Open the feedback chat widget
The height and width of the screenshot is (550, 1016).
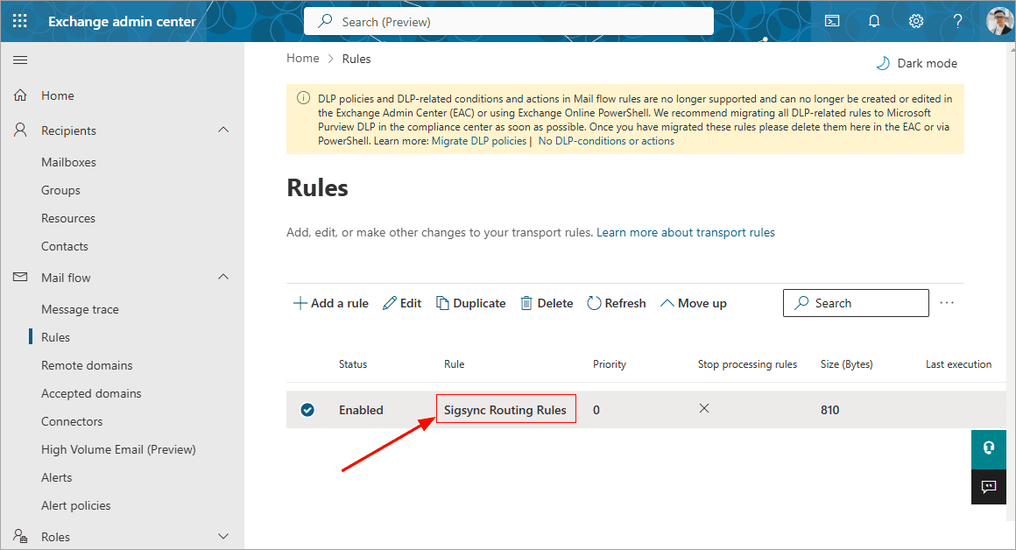pos(989,487)
